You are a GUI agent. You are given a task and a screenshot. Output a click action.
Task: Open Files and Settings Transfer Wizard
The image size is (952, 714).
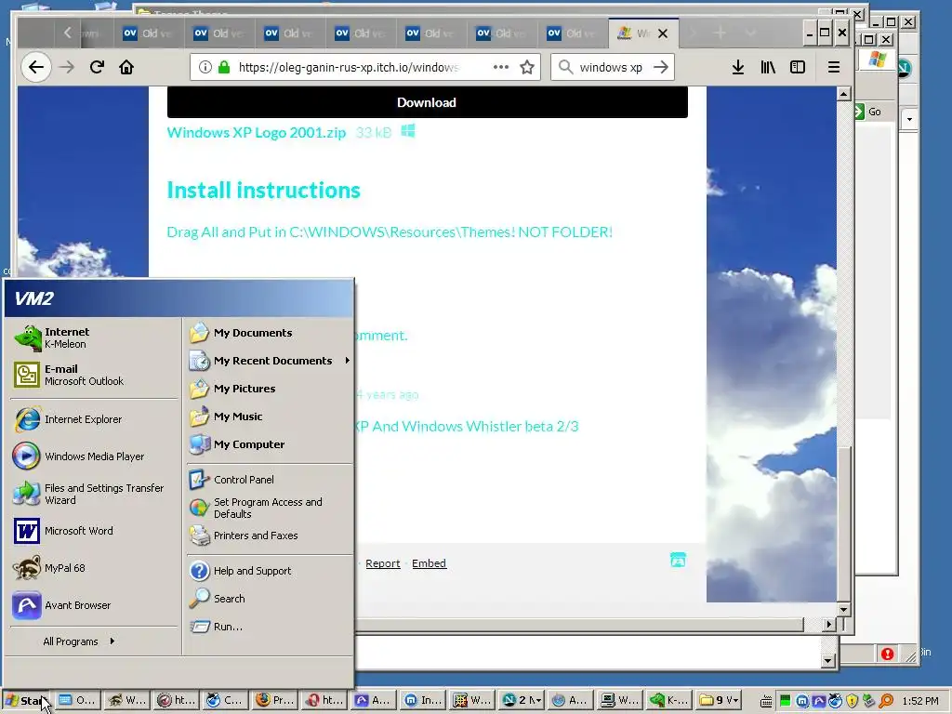click(x=94, y=494)
